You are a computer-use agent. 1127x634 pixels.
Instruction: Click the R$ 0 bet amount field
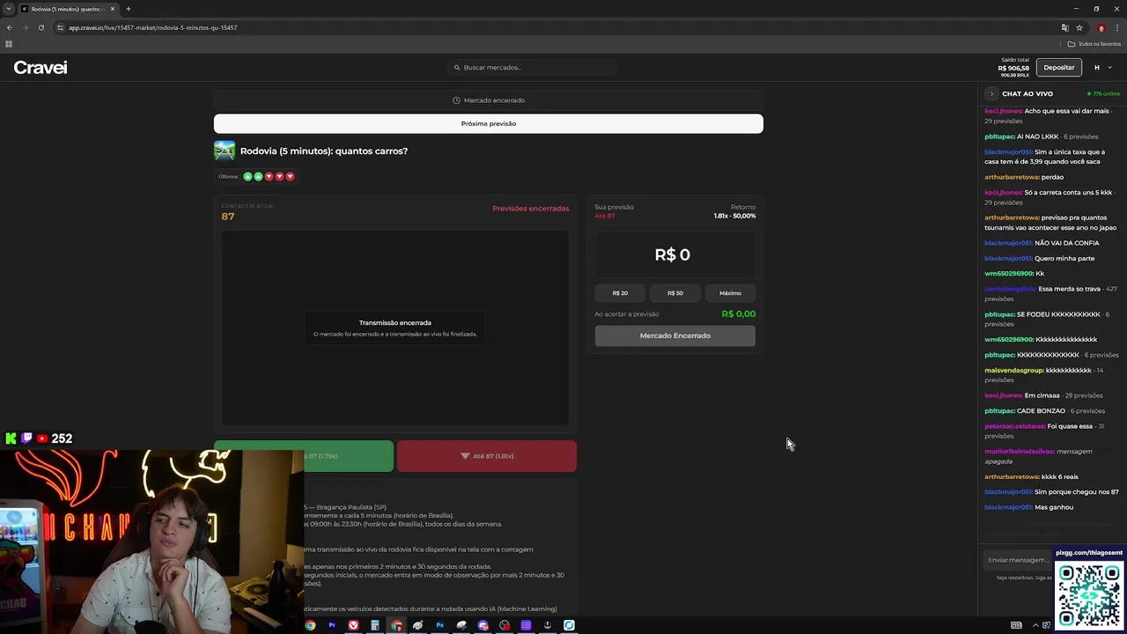coord(674,254)
